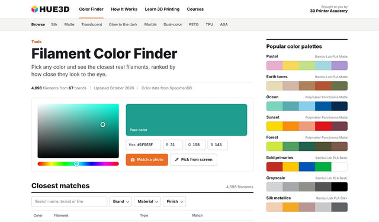Pick the lime swatch in Forest palette
Viewport: 379px width, 222px height.
coord(274,146)
